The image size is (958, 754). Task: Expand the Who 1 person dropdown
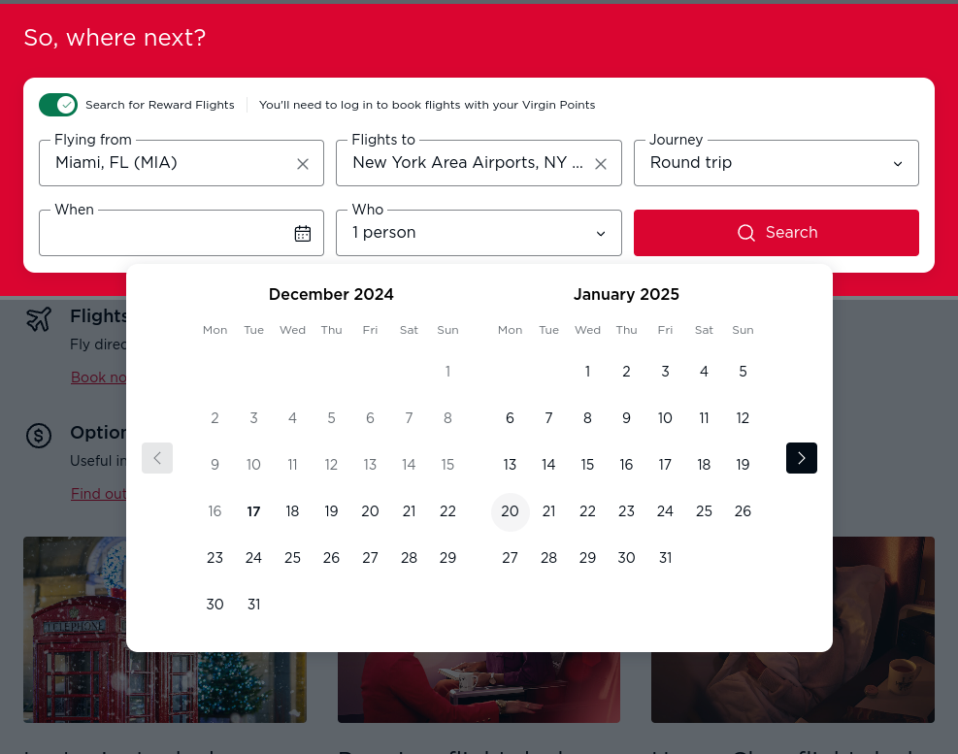click(479, 233)
